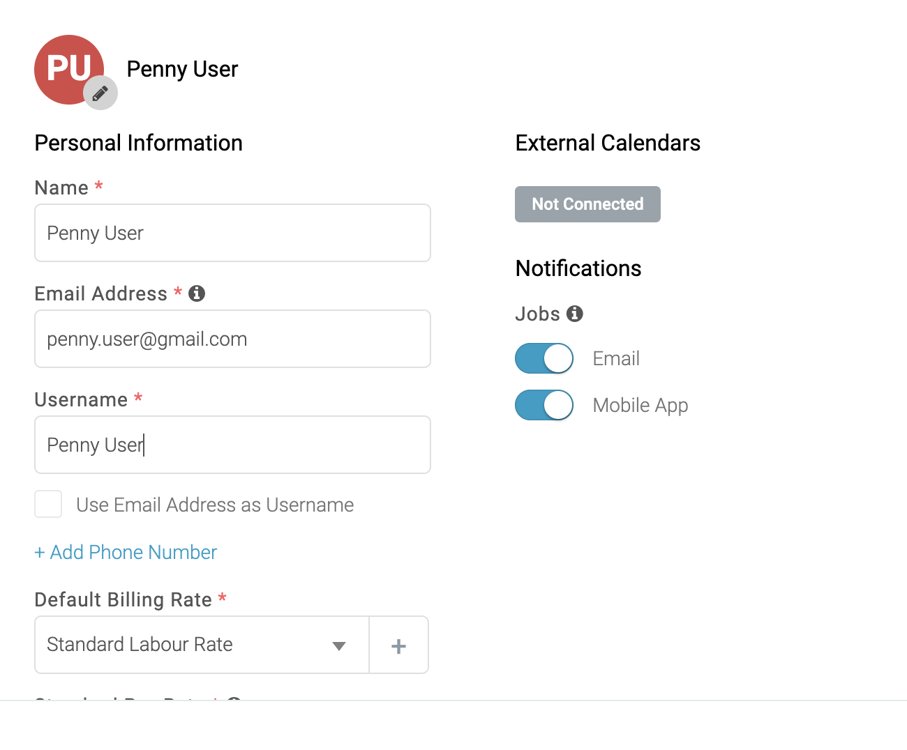Click the plus icon beside billing rate
This screenshot has width=907, height=750.
coord(398,645)
